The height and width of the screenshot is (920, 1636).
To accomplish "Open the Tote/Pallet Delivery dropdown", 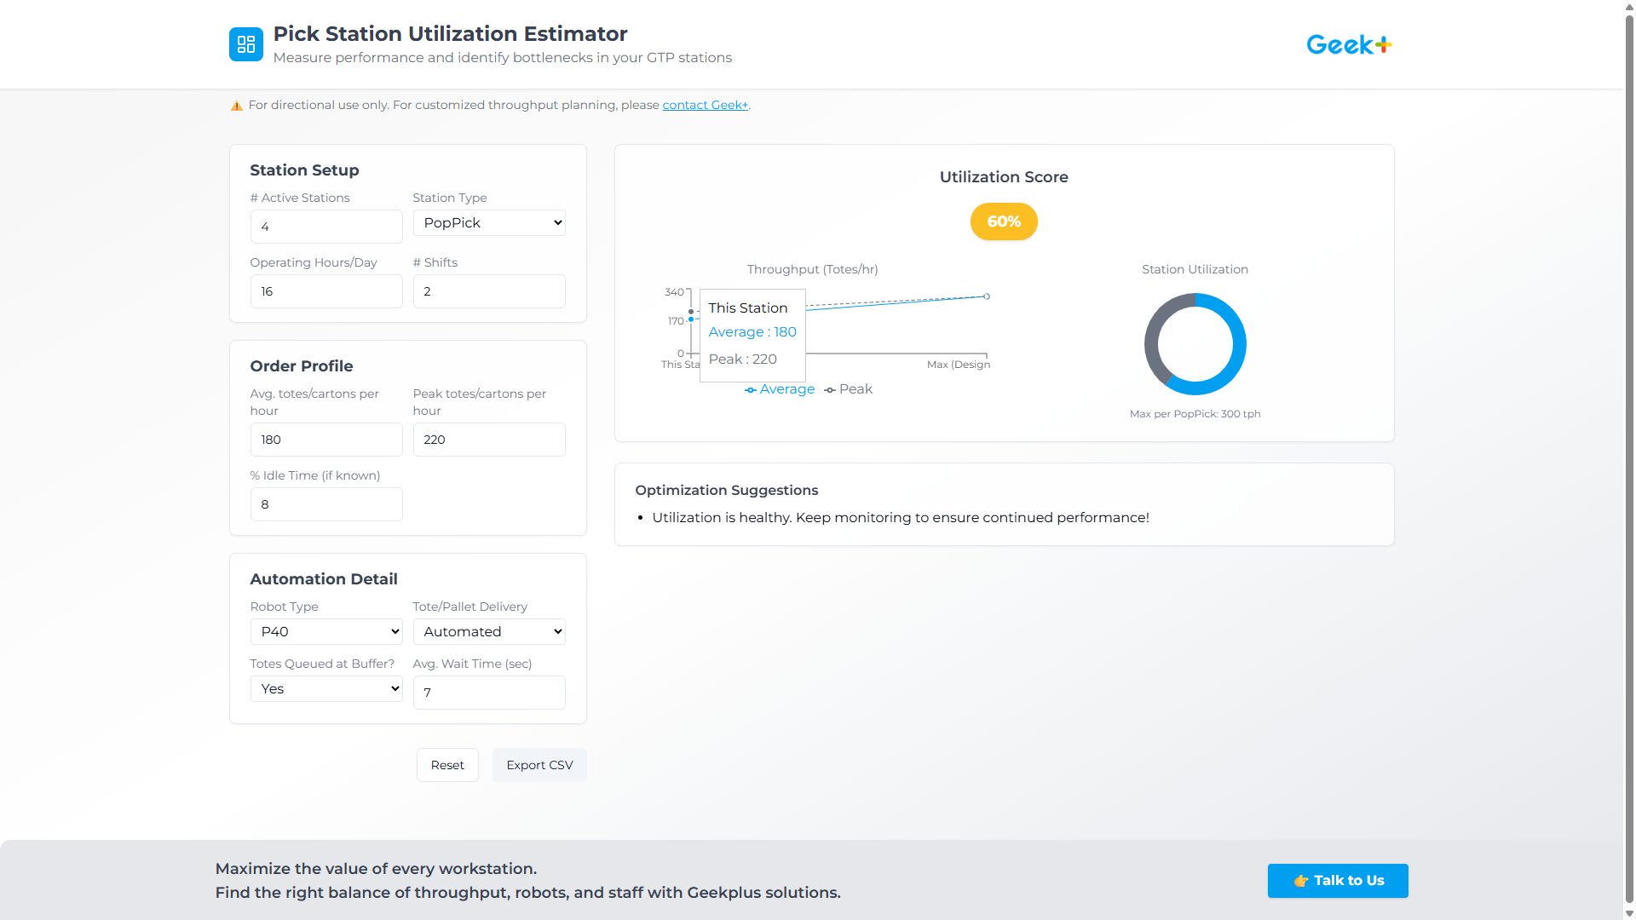I will [488, 631].
